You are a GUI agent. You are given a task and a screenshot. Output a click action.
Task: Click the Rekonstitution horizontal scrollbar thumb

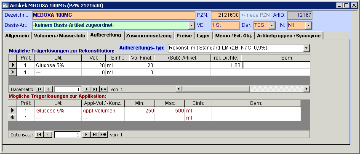pyautogui.click(x=216, y=89)
